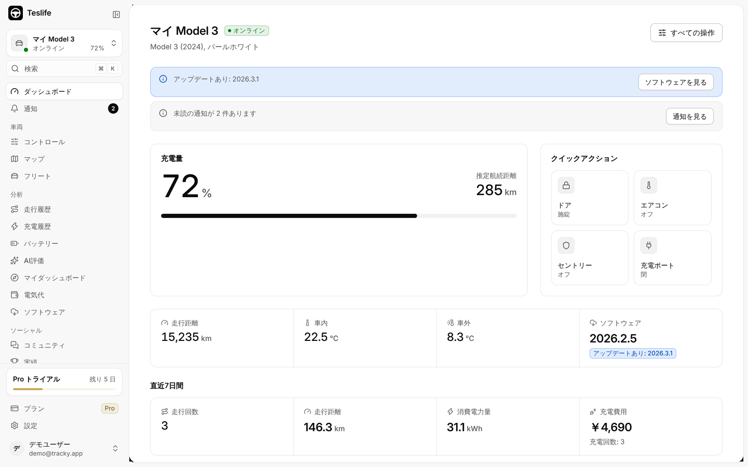
Task: Collapse the sidebar with the panel icon
Action: click(x=116, y=15)
